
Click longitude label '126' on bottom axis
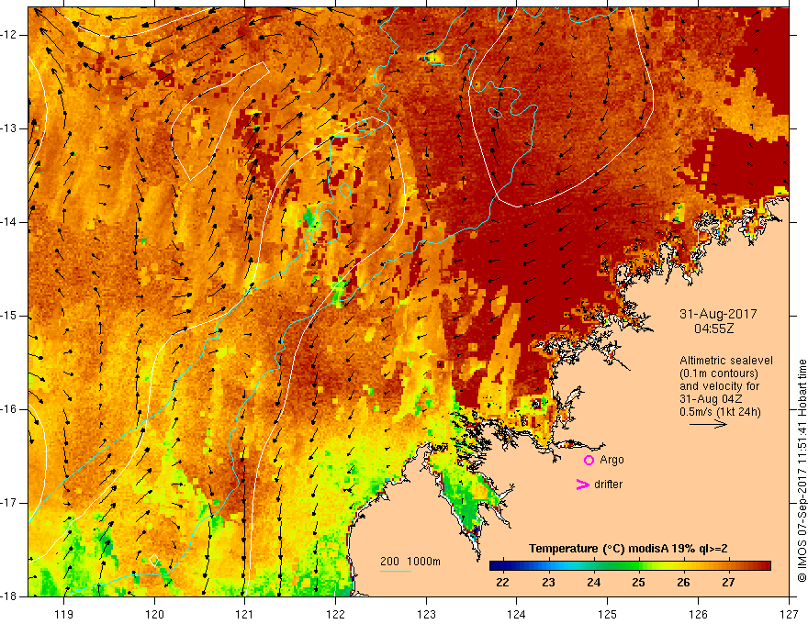click(x=698, y=614)
